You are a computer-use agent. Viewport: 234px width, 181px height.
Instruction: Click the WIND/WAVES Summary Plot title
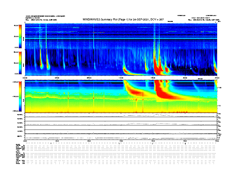point(123,20)
